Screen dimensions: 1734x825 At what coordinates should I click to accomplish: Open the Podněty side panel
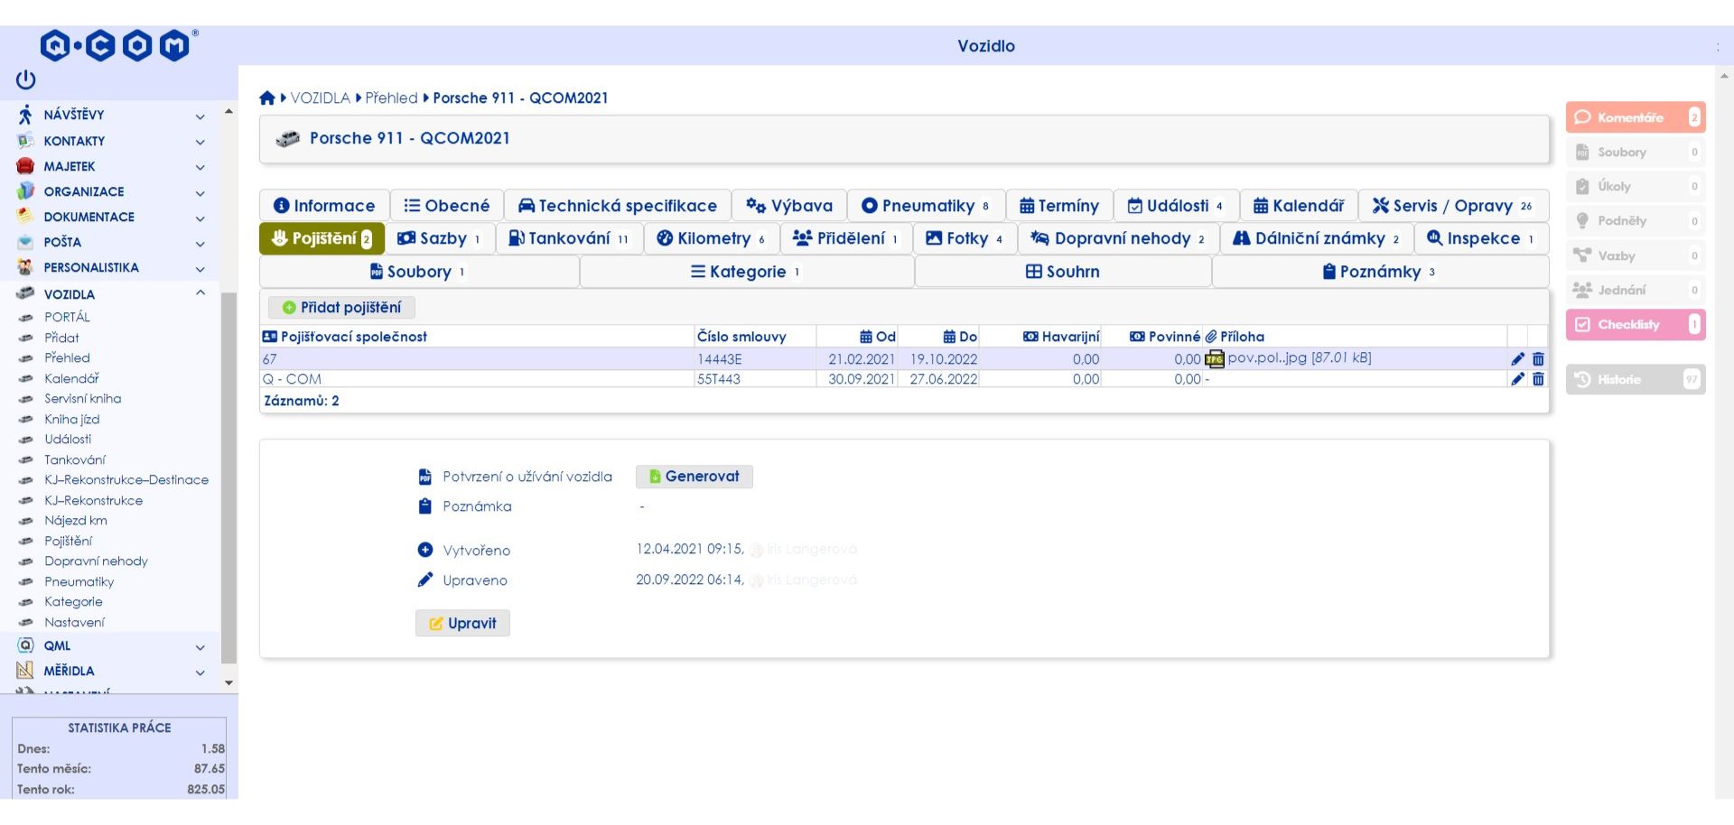pyautogui.click(x=1635, y=220)
